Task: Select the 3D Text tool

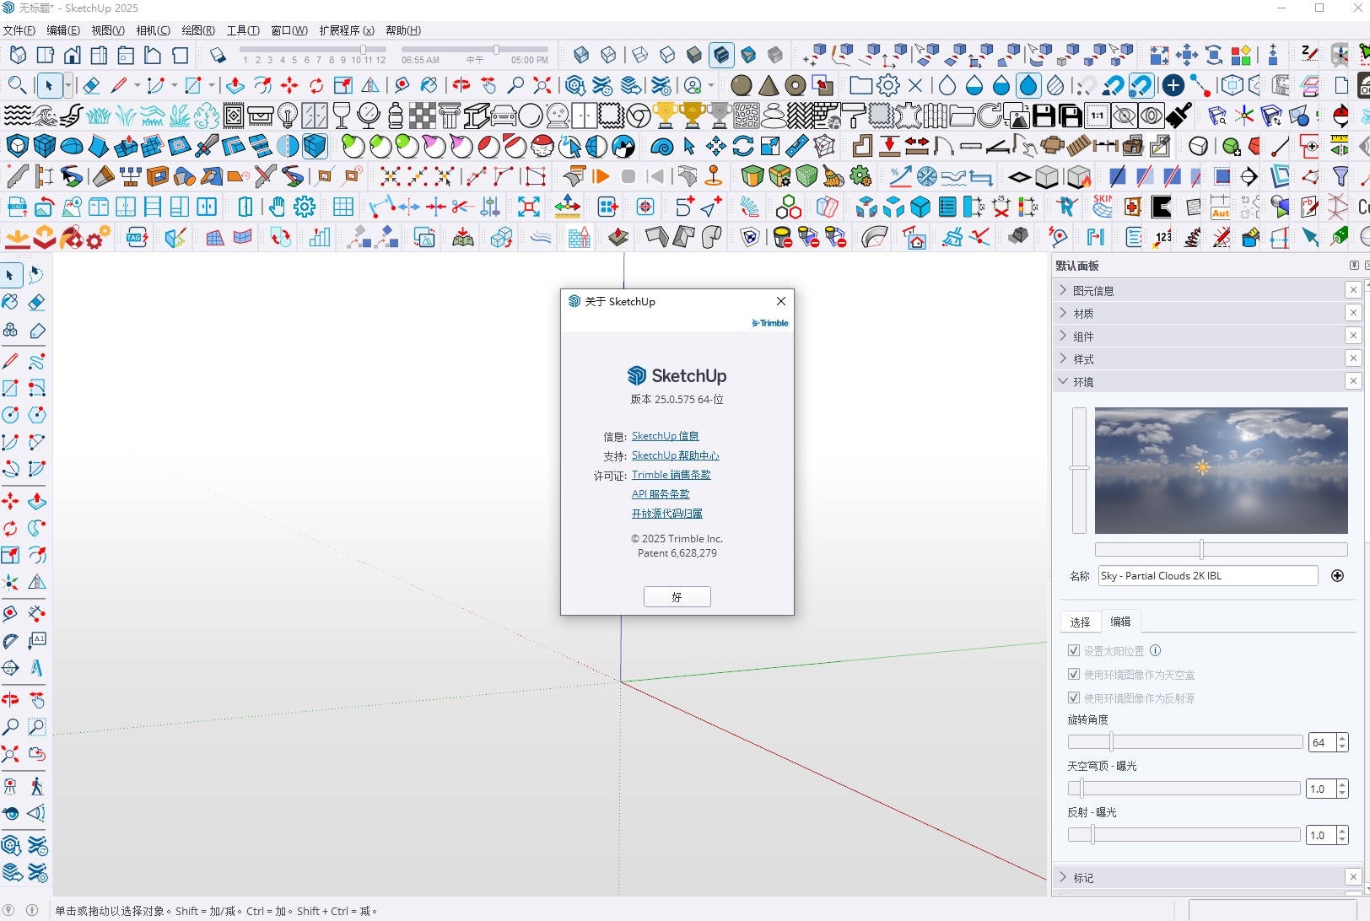Action: 36,668
